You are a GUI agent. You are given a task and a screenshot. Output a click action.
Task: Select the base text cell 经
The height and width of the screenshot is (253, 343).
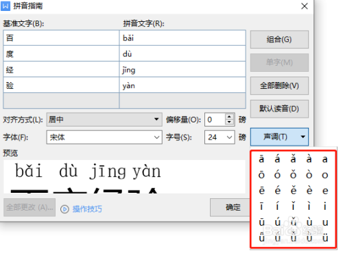(x=61, y=69)
